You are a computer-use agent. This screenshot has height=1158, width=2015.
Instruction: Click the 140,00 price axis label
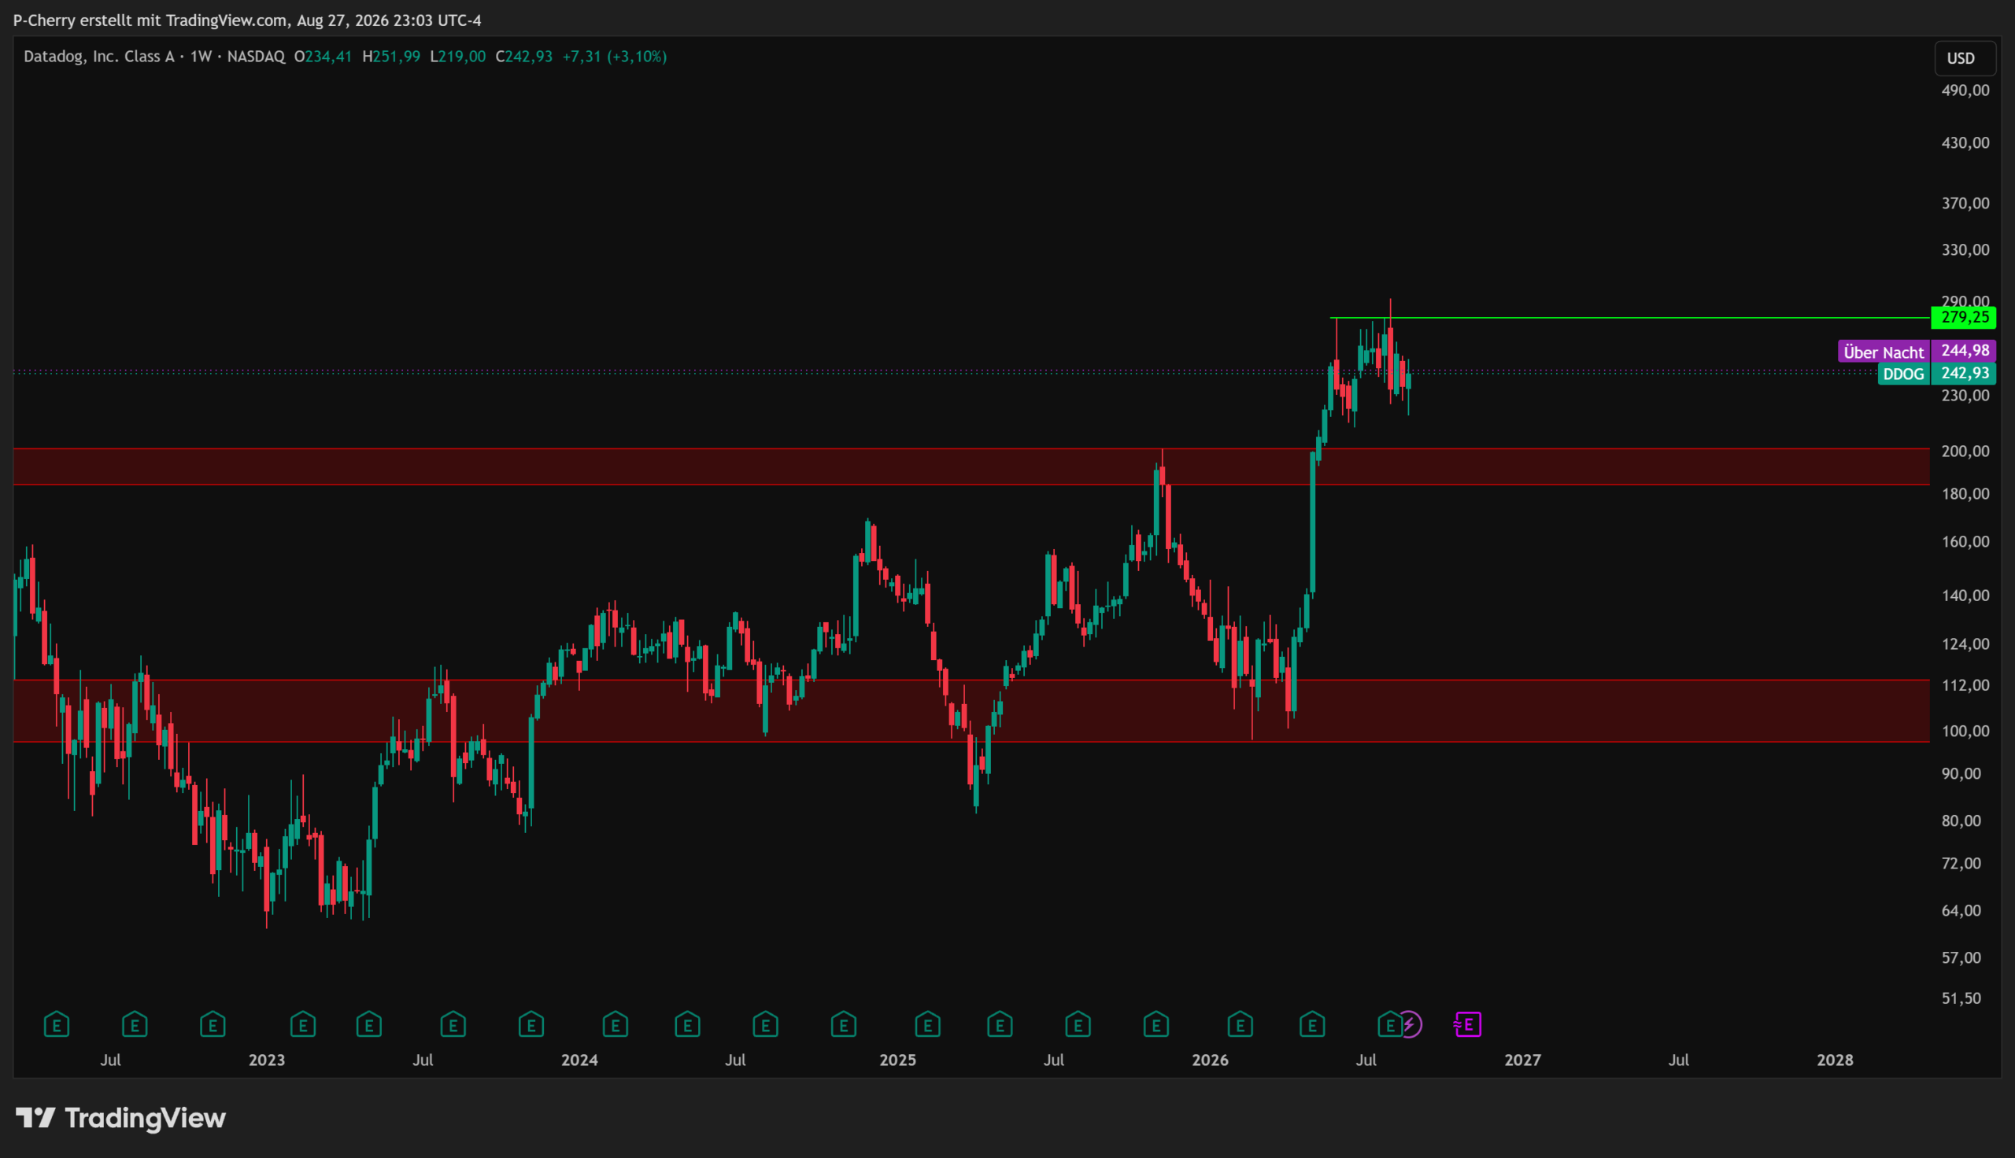[x=1965, y=596]
